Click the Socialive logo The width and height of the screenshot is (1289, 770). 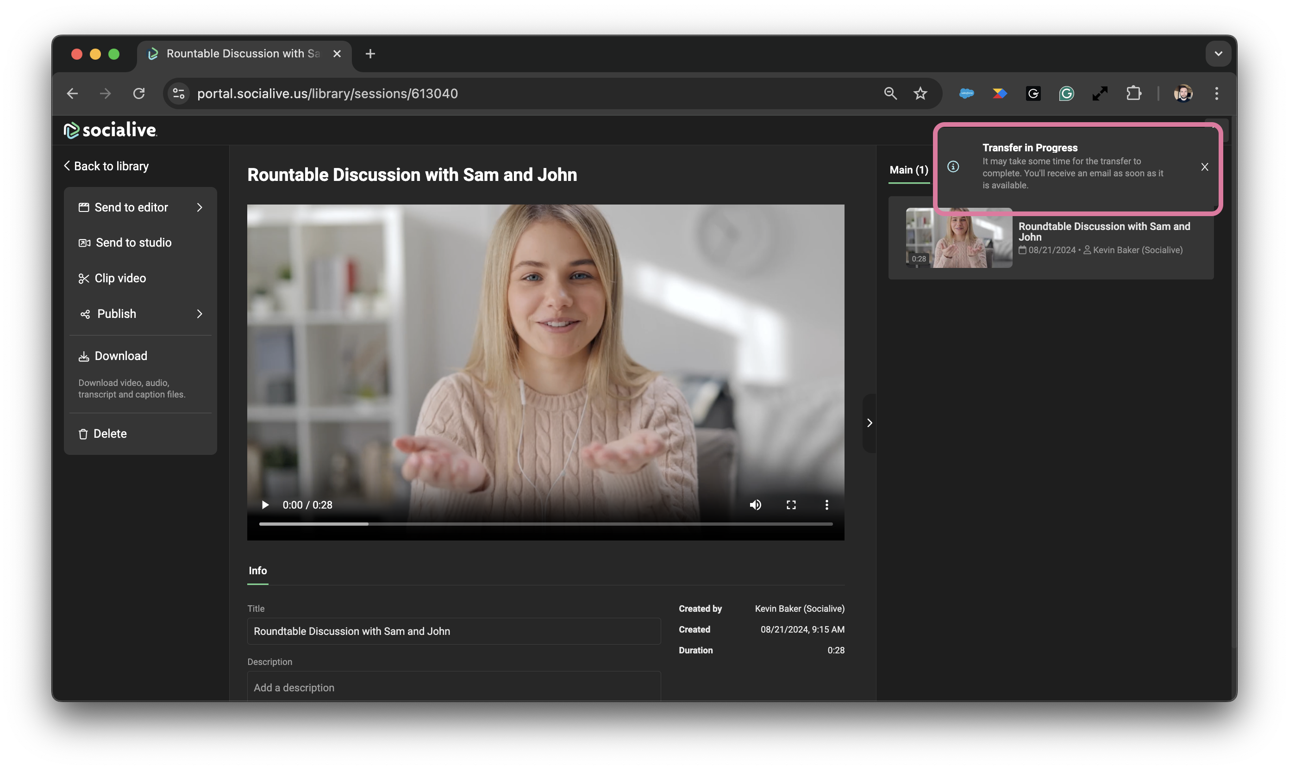(110, 130)
